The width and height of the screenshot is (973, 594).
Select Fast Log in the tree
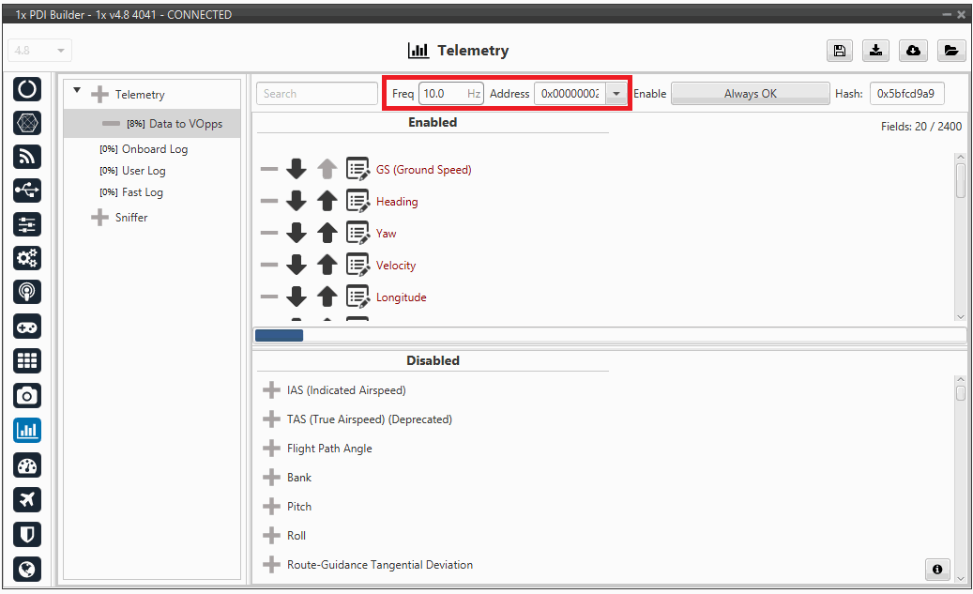142,192
